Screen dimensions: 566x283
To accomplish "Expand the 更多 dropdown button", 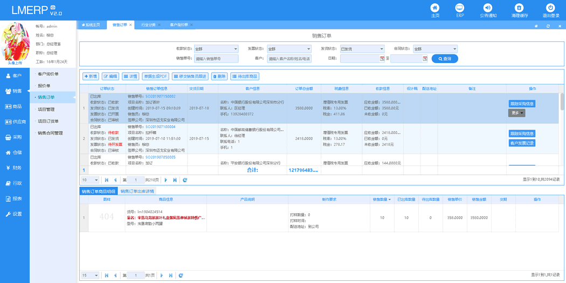I will [x=516, y=113].
